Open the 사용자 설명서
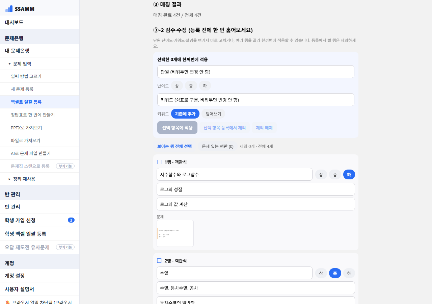Viewport: 432px width, 304px height. tap(39, 289)
